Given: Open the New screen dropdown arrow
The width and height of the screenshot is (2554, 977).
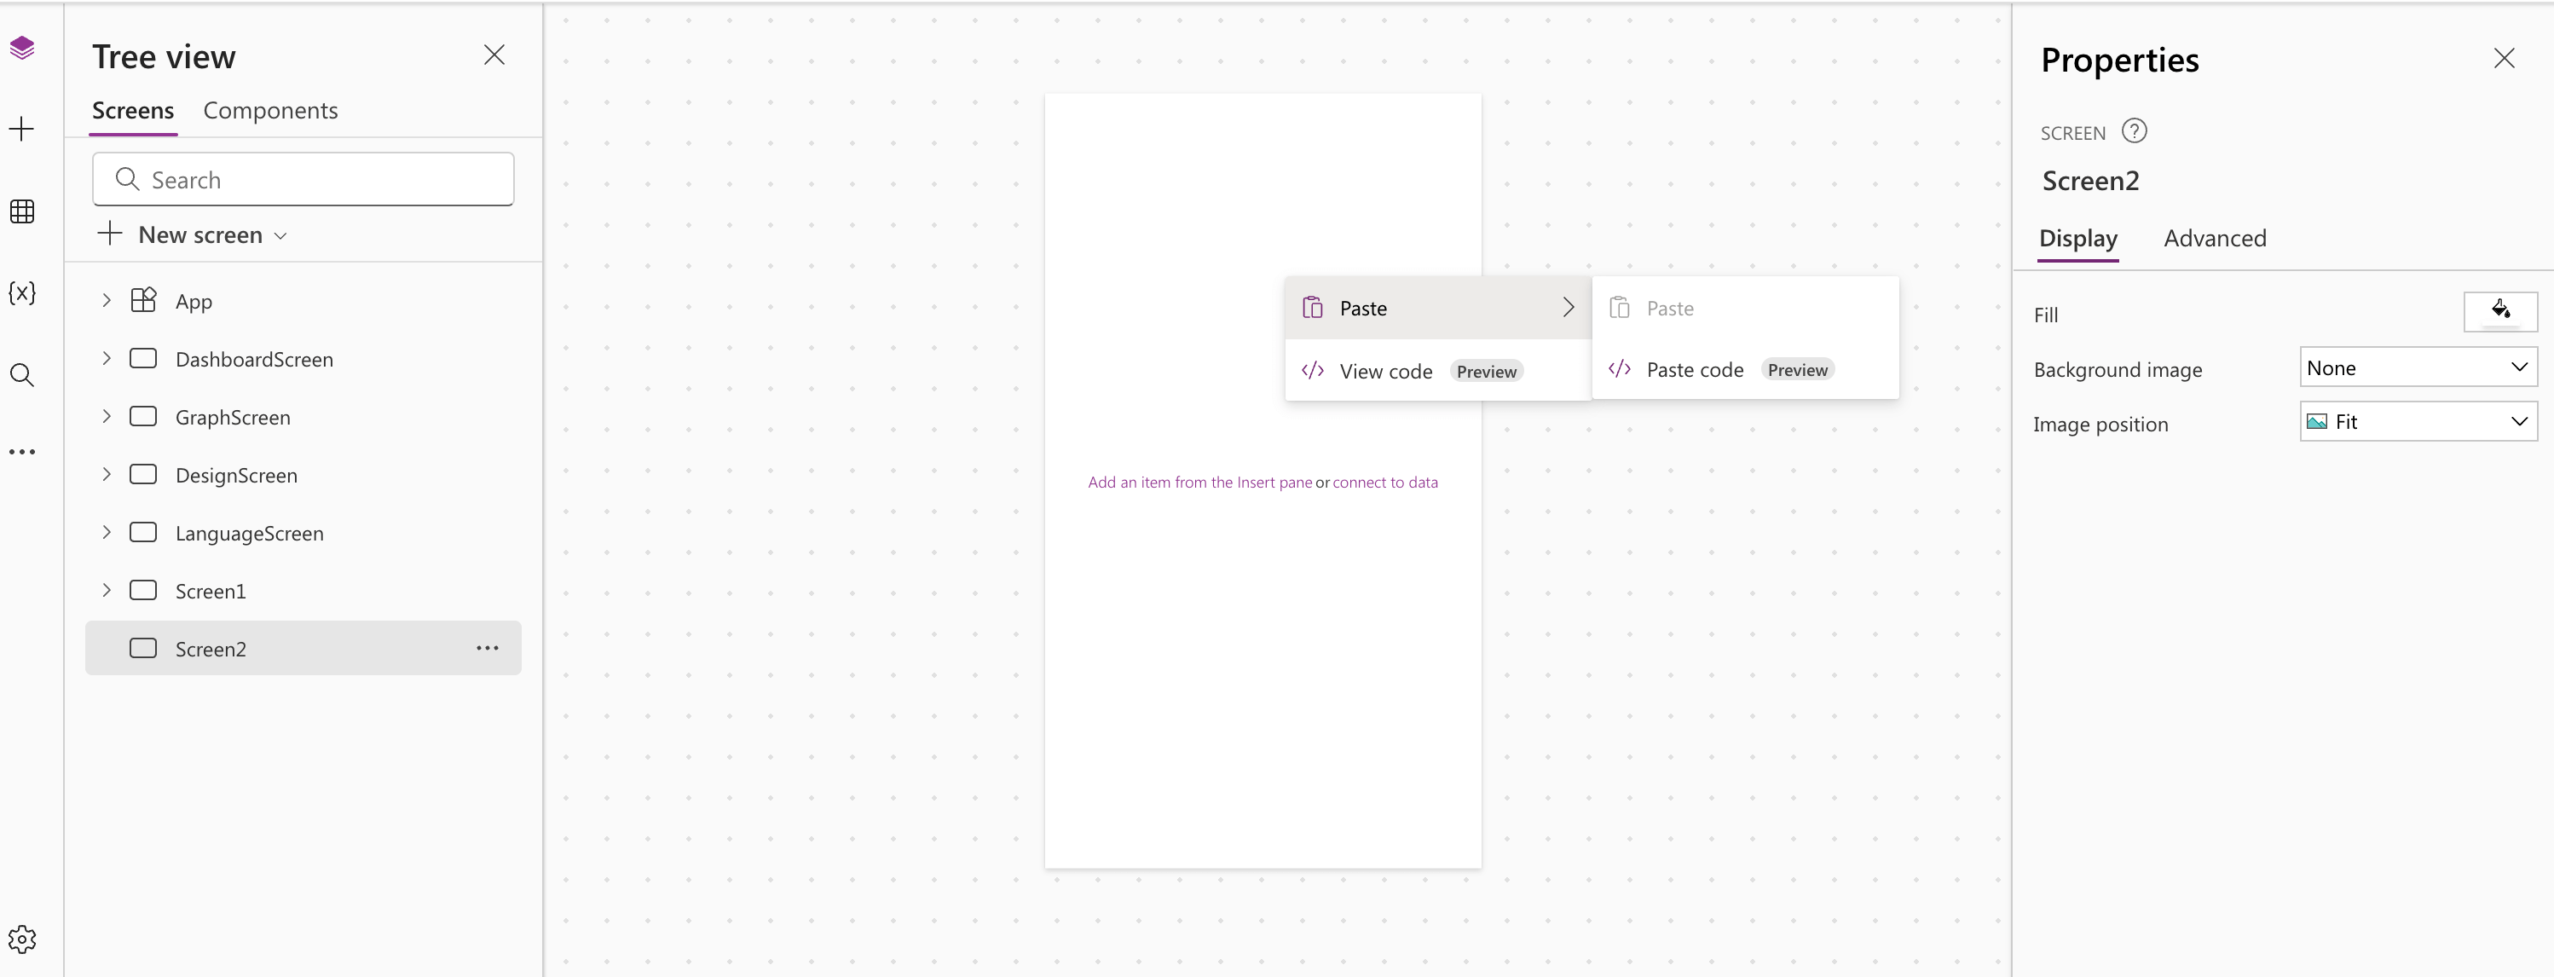Looking at the screenshot, I should [280, 236].
